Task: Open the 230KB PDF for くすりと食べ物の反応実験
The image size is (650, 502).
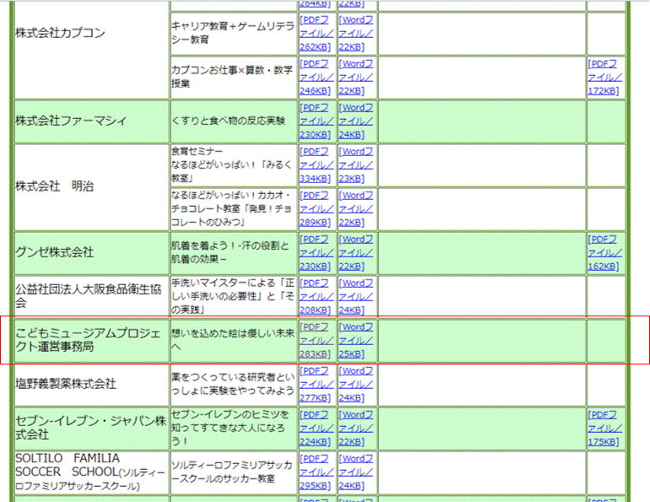Action: 317,121
